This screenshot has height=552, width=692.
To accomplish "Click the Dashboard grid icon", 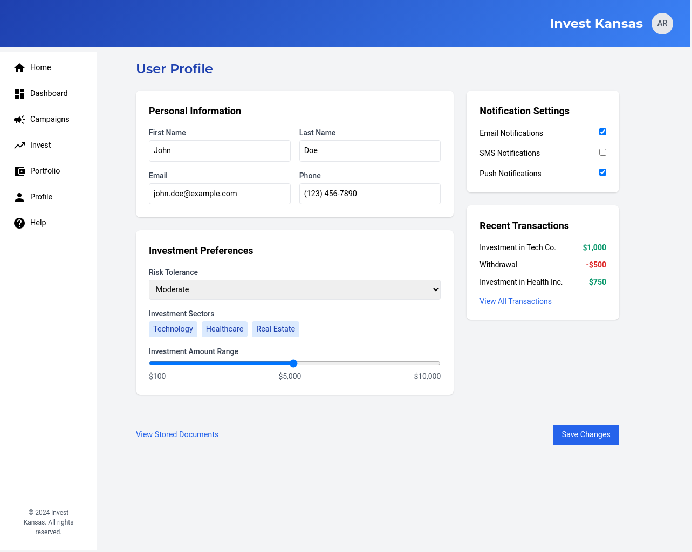I will (x=19, y=94).
